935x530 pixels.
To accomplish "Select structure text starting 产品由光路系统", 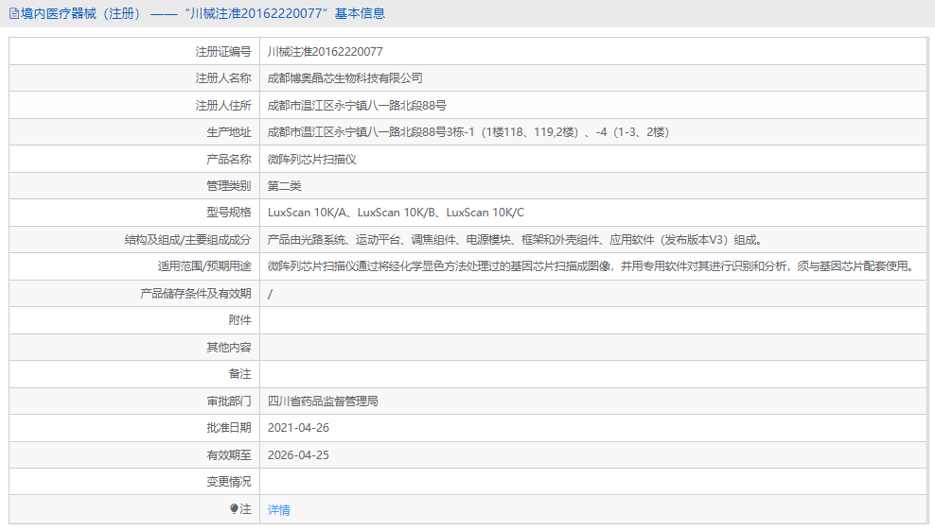I will 515,240.
